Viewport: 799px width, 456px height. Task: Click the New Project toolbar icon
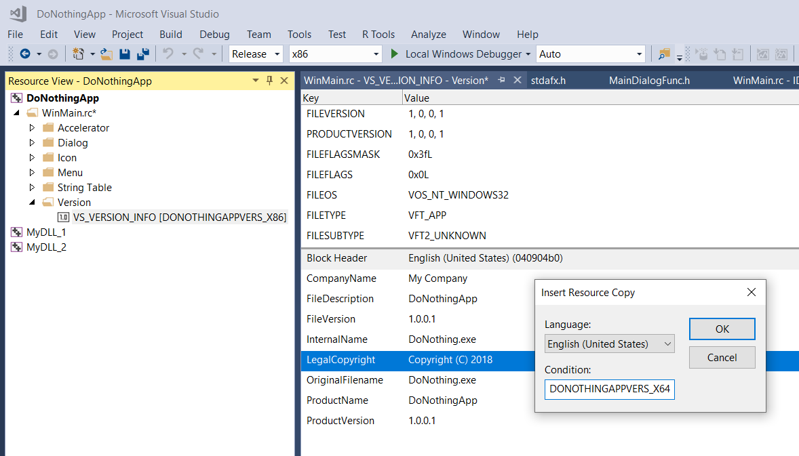78,54
